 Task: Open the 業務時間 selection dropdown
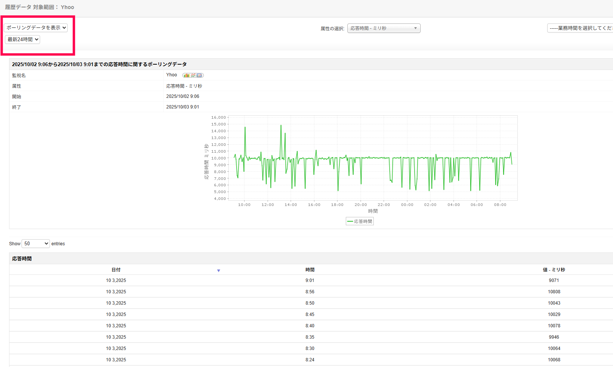coord(580,28)
